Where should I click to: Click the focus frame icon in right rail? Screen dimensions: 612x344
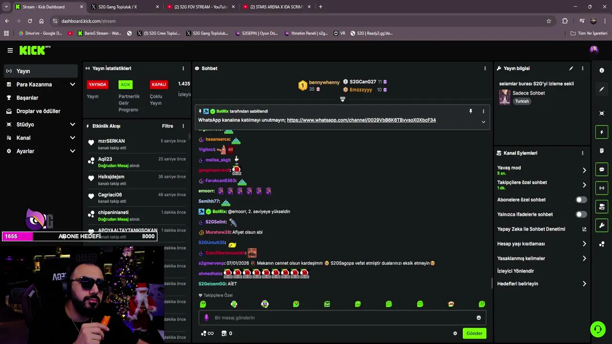tap(601, 113)
